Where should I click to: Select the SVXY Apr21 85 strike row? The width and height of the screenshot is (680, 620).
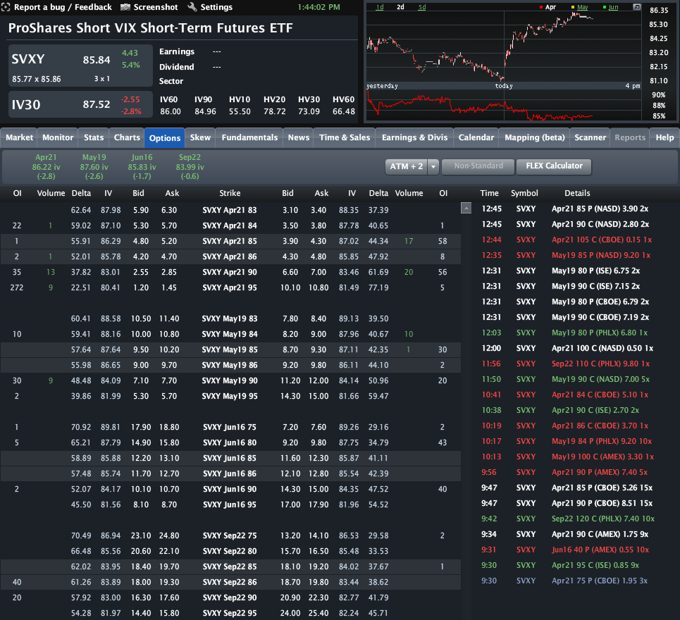click(230, 241)
